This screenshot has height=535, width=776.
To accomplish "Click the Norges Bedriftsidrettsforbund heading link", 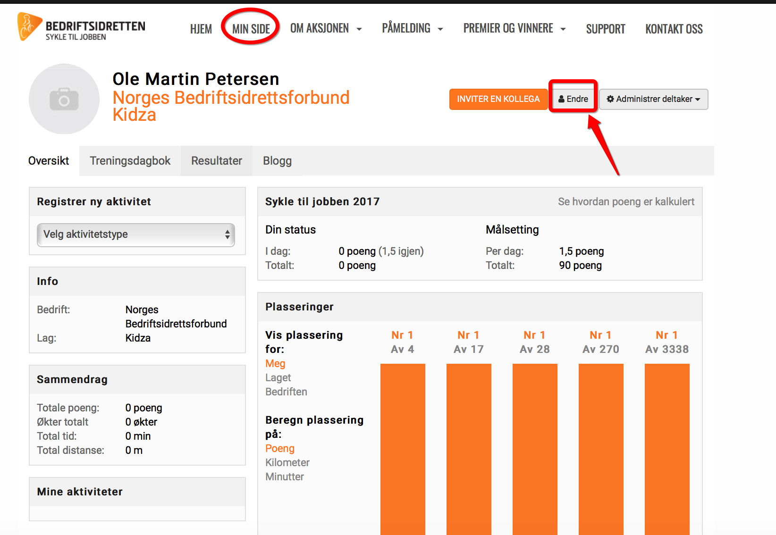I will (x=231, y=98).
